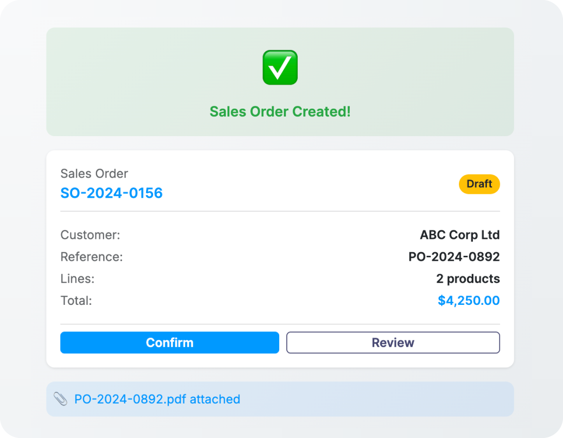Click the "Sales Order" caption above the number
Screen dimensions: 563x438
pyautogui.click(x=94, y=174)
